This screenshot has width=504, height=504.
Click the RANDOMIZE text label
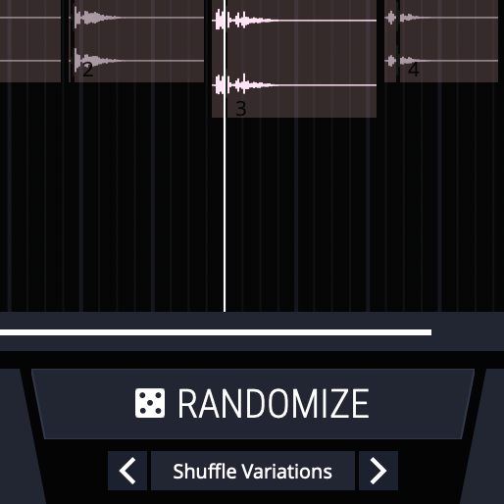click(x=274, y=403)
